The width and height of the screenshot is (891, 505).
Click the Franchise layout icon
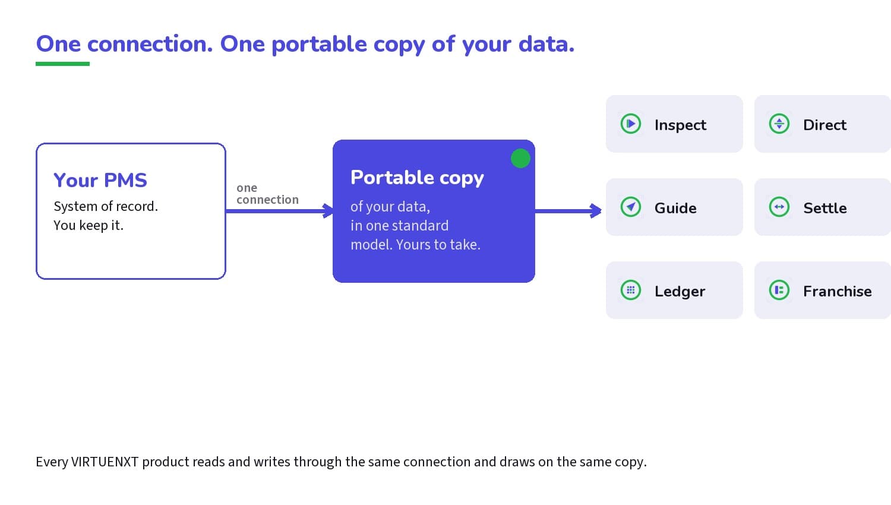(779, 290)
